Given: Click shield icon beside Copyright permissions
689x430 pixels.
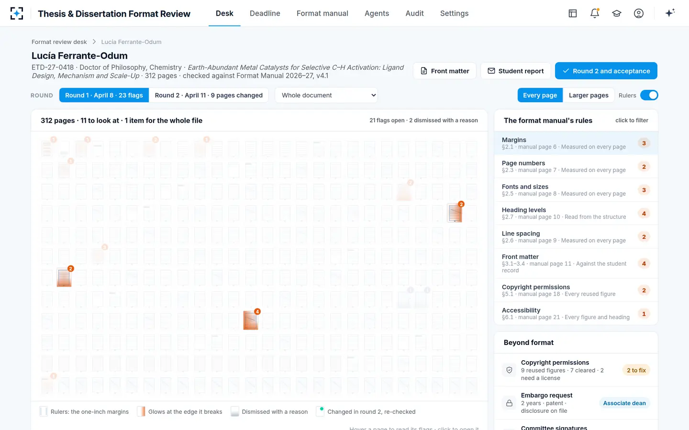Looking at the screenshot, I should click(x=509, y=370).
